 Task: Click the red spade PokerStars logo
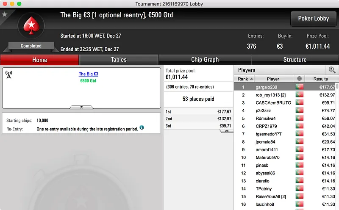(31, 25)
